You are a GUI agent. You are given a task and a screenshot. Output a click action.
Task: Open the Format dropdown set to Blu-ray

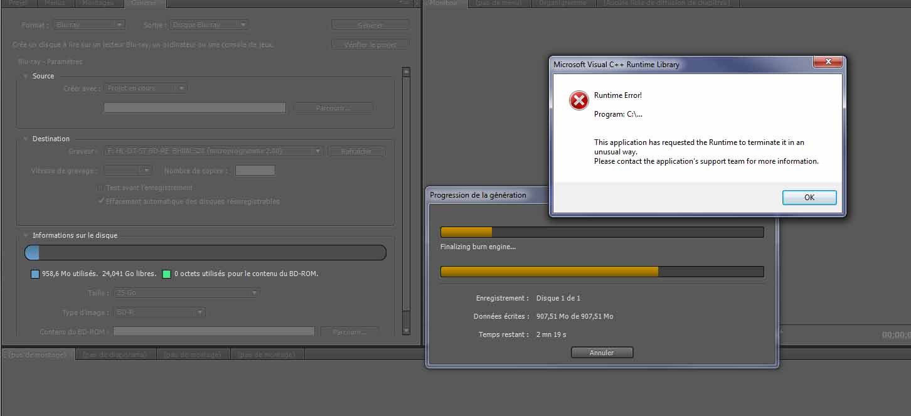90,25
